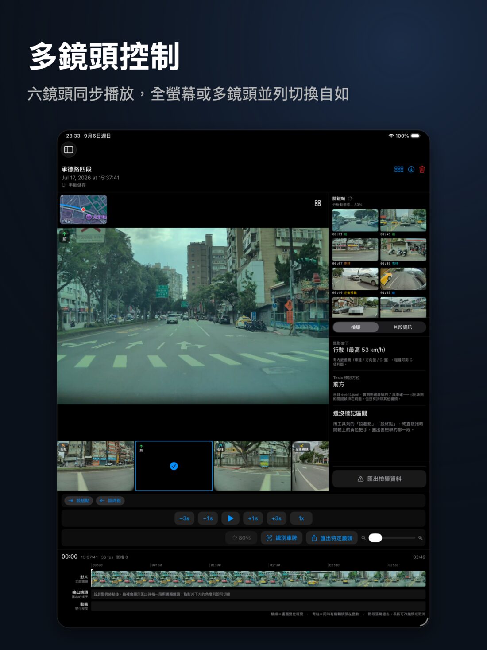Click the 手動儲存 bookmark label

(74, 185)
